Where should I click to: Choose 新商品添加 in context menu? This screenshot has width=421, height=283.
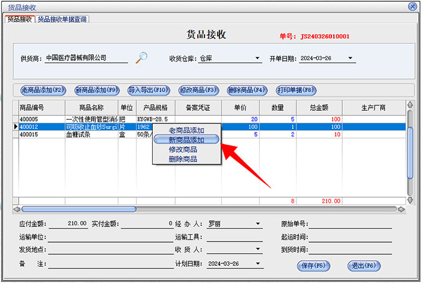(x=186, y=140)
